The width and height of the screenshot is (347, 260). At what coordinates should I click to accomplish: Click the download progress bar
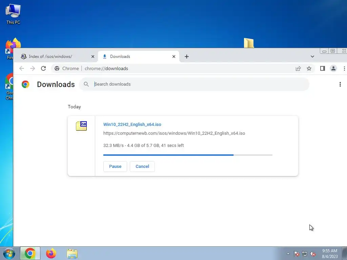click(188, 155)
